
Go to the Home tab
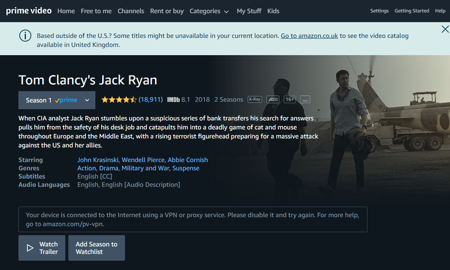click(66, 11)
